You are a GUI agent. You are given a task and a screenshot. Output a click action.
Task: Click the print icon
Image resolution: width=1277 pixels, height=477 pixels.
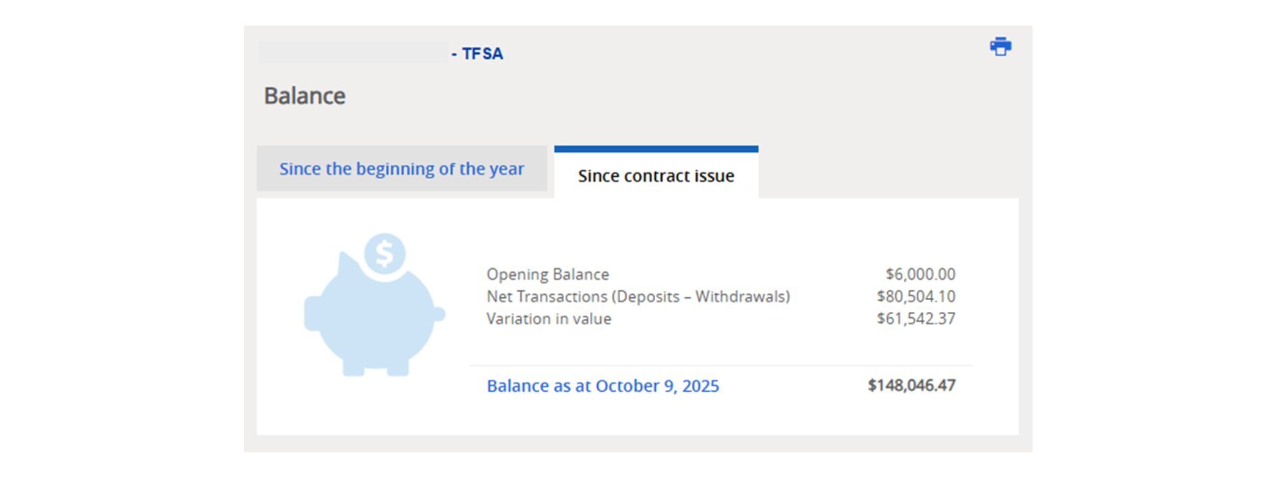click(x=1000, y=47)
